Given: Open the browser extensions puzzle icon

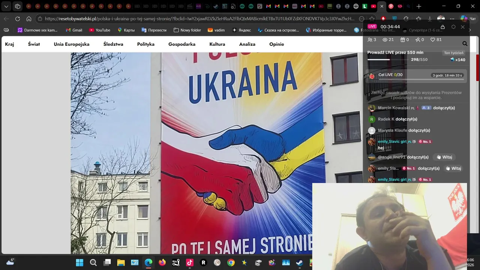Looking at the screenshot, I should (x=406, y=19).
